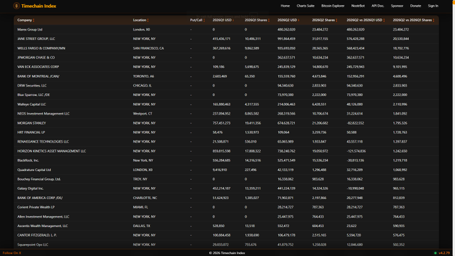Click HRT FINANCIAL LP cell

[x=31, y=132]
